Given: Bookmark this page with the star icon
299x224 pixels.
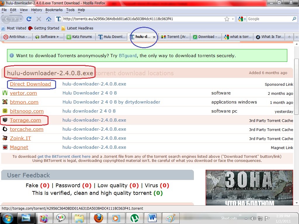Looking at the screenshot, I should pos(227,19).
